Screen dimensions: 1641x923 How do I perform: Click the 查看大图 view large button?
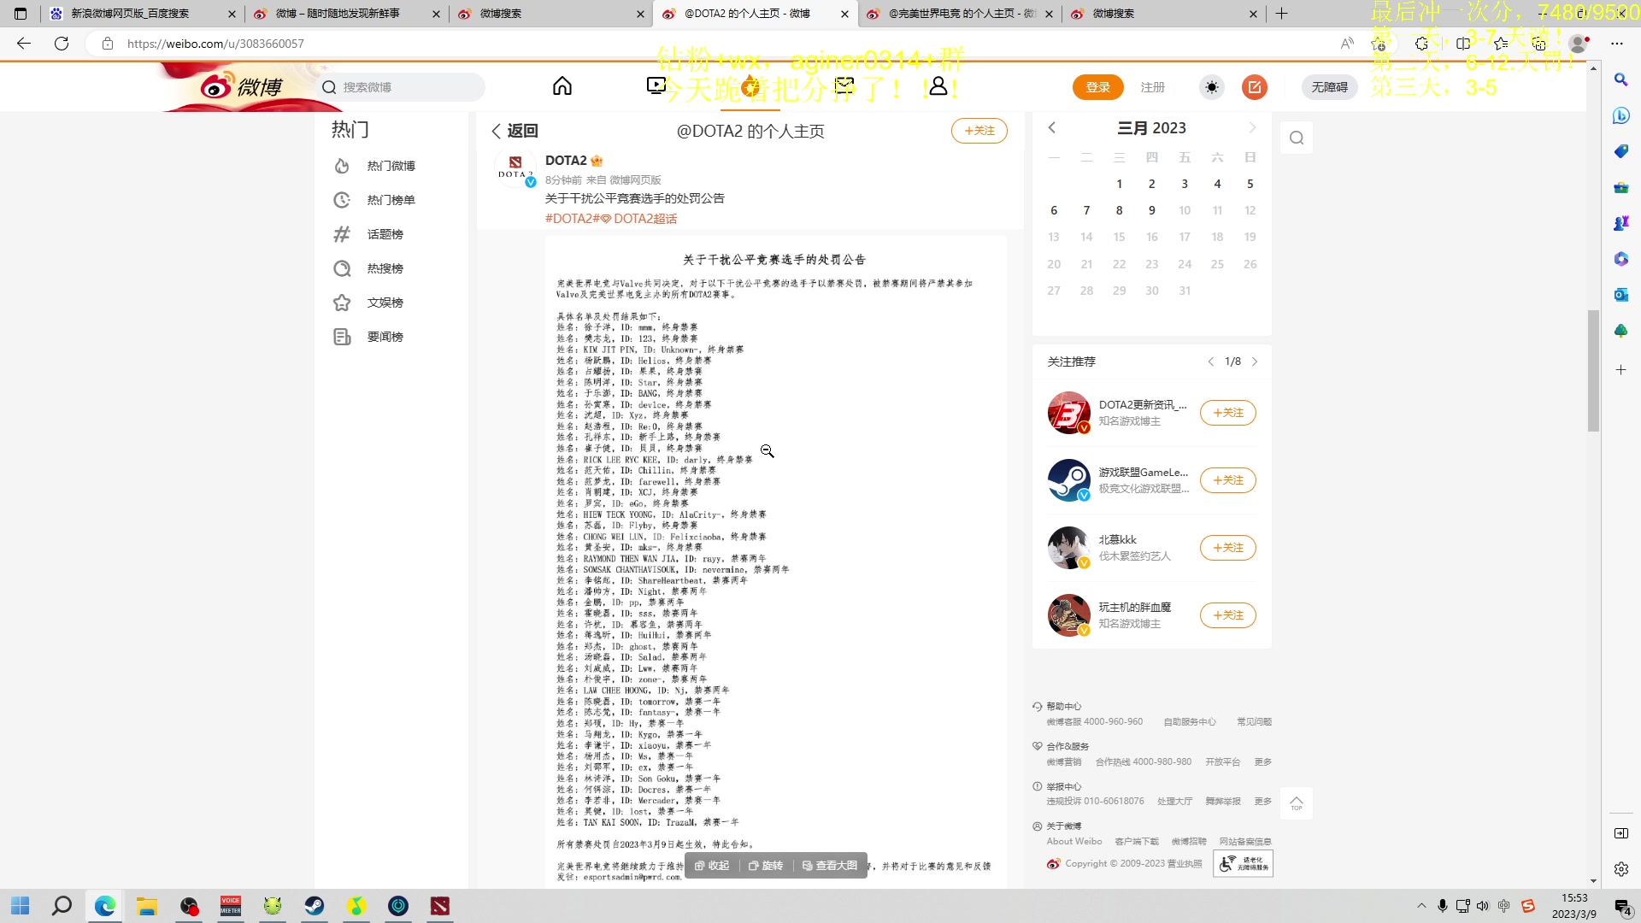830,866
